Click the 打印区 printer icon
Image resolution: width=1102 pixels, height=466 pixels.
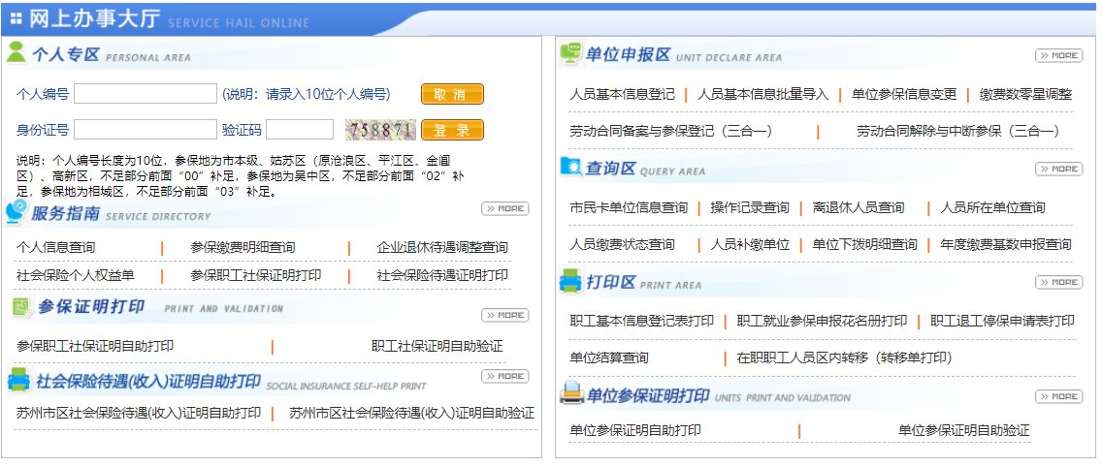click(570, 281)
